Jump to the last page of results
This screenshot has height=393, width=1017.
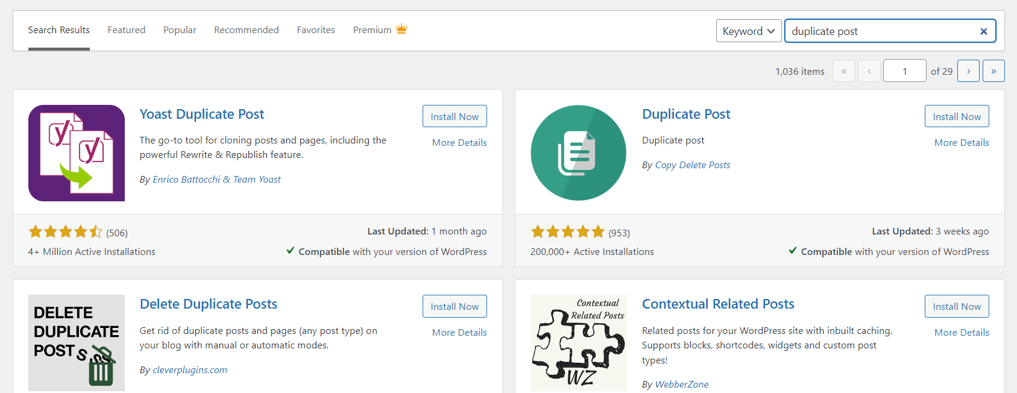993,71
